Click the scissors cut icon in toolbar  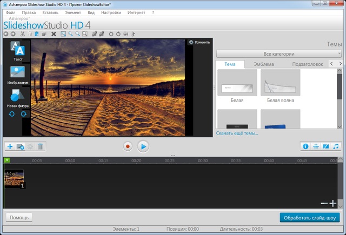pos(22,33)
